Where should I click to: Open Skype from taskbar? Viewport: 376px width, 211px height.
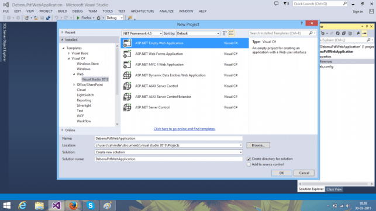91,205
